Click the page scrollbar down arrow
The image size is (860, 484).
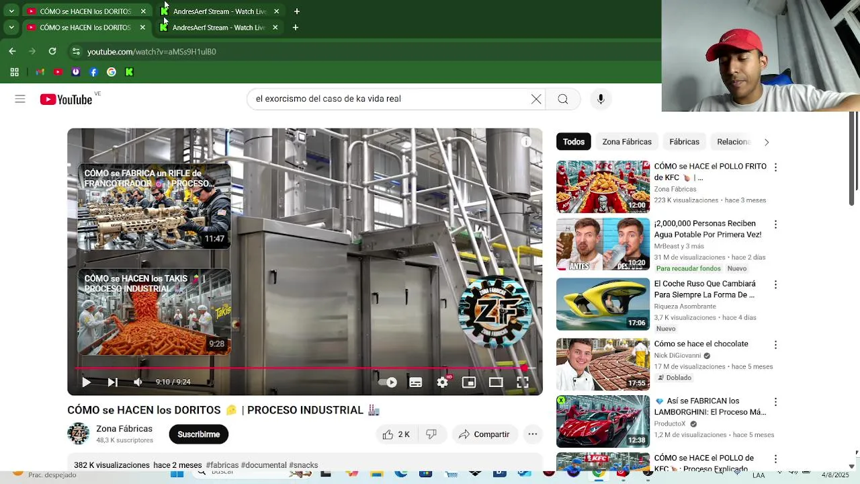click(852, 466)
